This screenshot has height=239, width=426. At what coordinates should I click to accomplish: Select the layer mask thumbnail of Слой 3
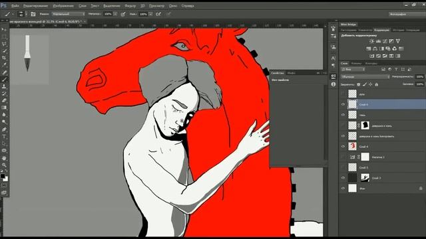[x=365, y=178]
